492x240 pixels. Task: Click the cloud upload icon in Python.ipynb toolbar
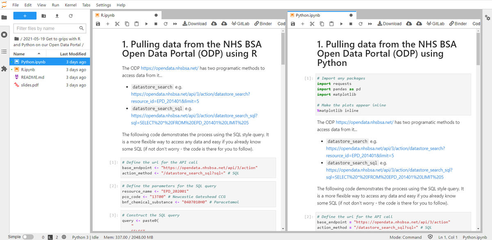coord(419,24)
